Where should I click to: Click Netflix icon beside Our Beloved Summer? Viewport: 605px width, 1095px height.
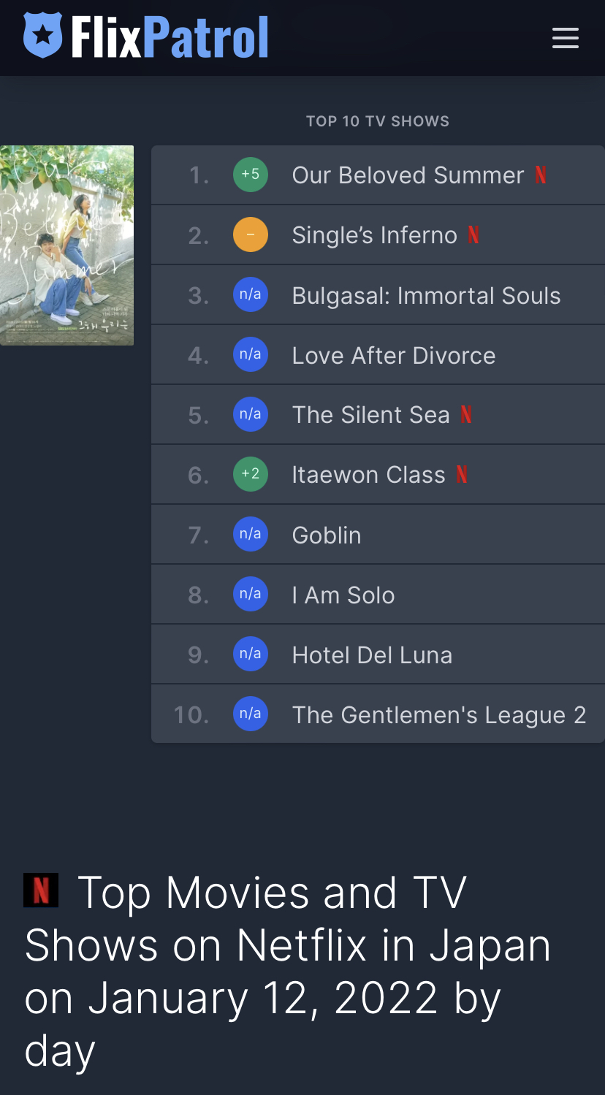pyautogui.click(x=541, y=175)
